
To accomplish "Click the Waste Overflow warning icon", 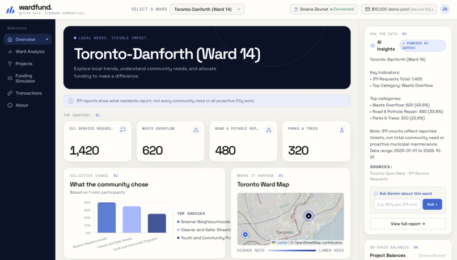I will click(196, 130).
